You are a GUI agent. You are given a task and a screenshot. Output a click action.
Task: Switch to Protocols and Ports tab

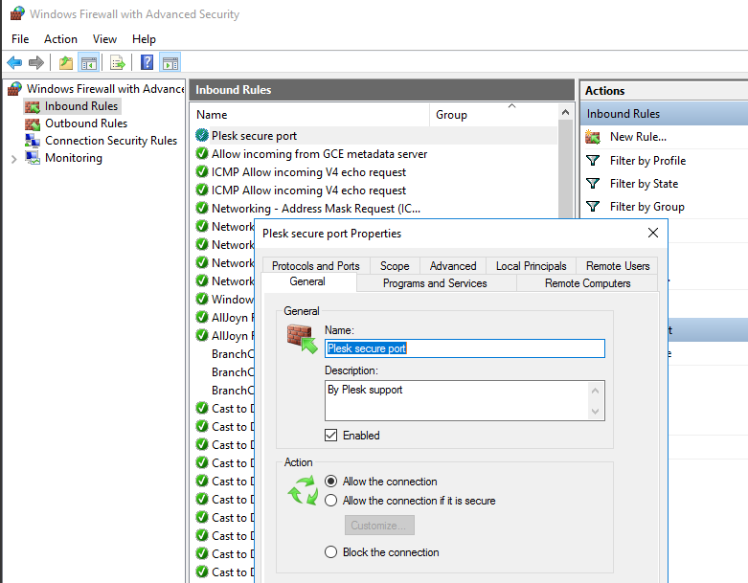(316, 265)
